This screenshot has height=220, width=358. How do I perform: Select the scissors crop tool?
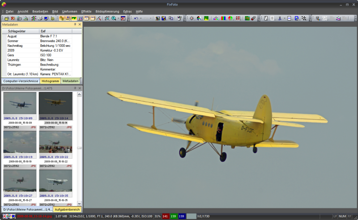tap(280, 18)
